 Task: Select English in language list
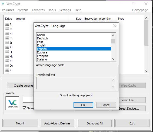click(74, 45)
